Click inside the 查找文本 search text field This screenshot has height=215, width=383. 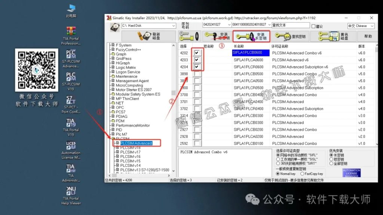pos(290,25)
